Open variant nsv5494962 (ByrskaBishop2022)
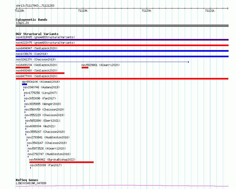 click(x=52, y=160)
